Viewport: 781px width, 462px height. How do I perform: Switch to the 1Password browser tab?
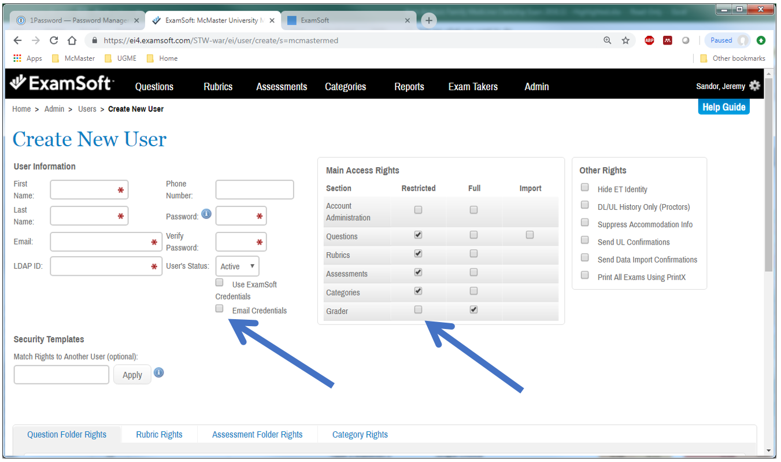click(79, 20)
